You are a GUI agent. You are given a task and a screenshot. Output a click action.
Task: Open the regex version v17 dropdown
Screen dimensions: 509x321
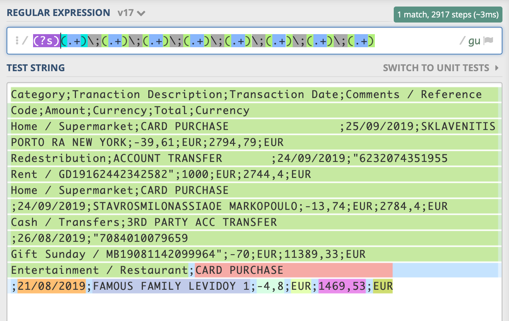(x=131, y=13)
